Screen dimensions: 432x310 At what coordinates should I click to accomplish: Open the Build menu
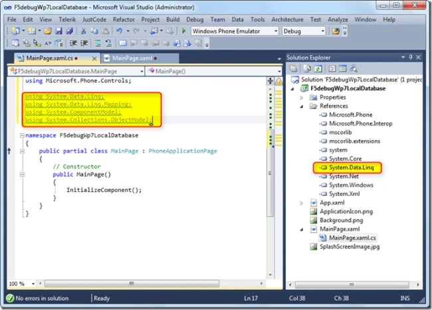tap(173, 19)
